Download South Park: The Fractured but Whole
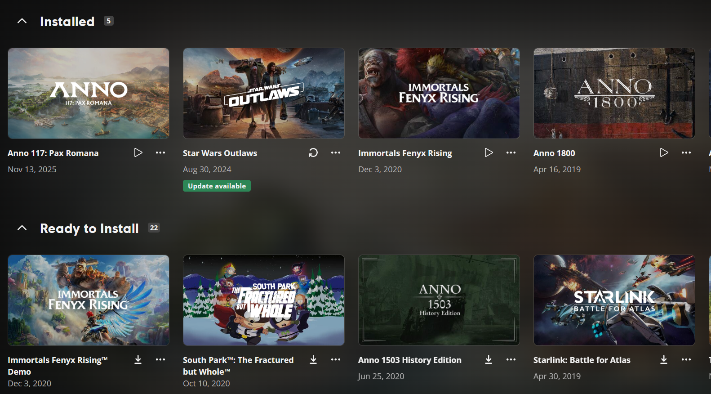Screen dimensions: 711x394 (x=313, y=359)
